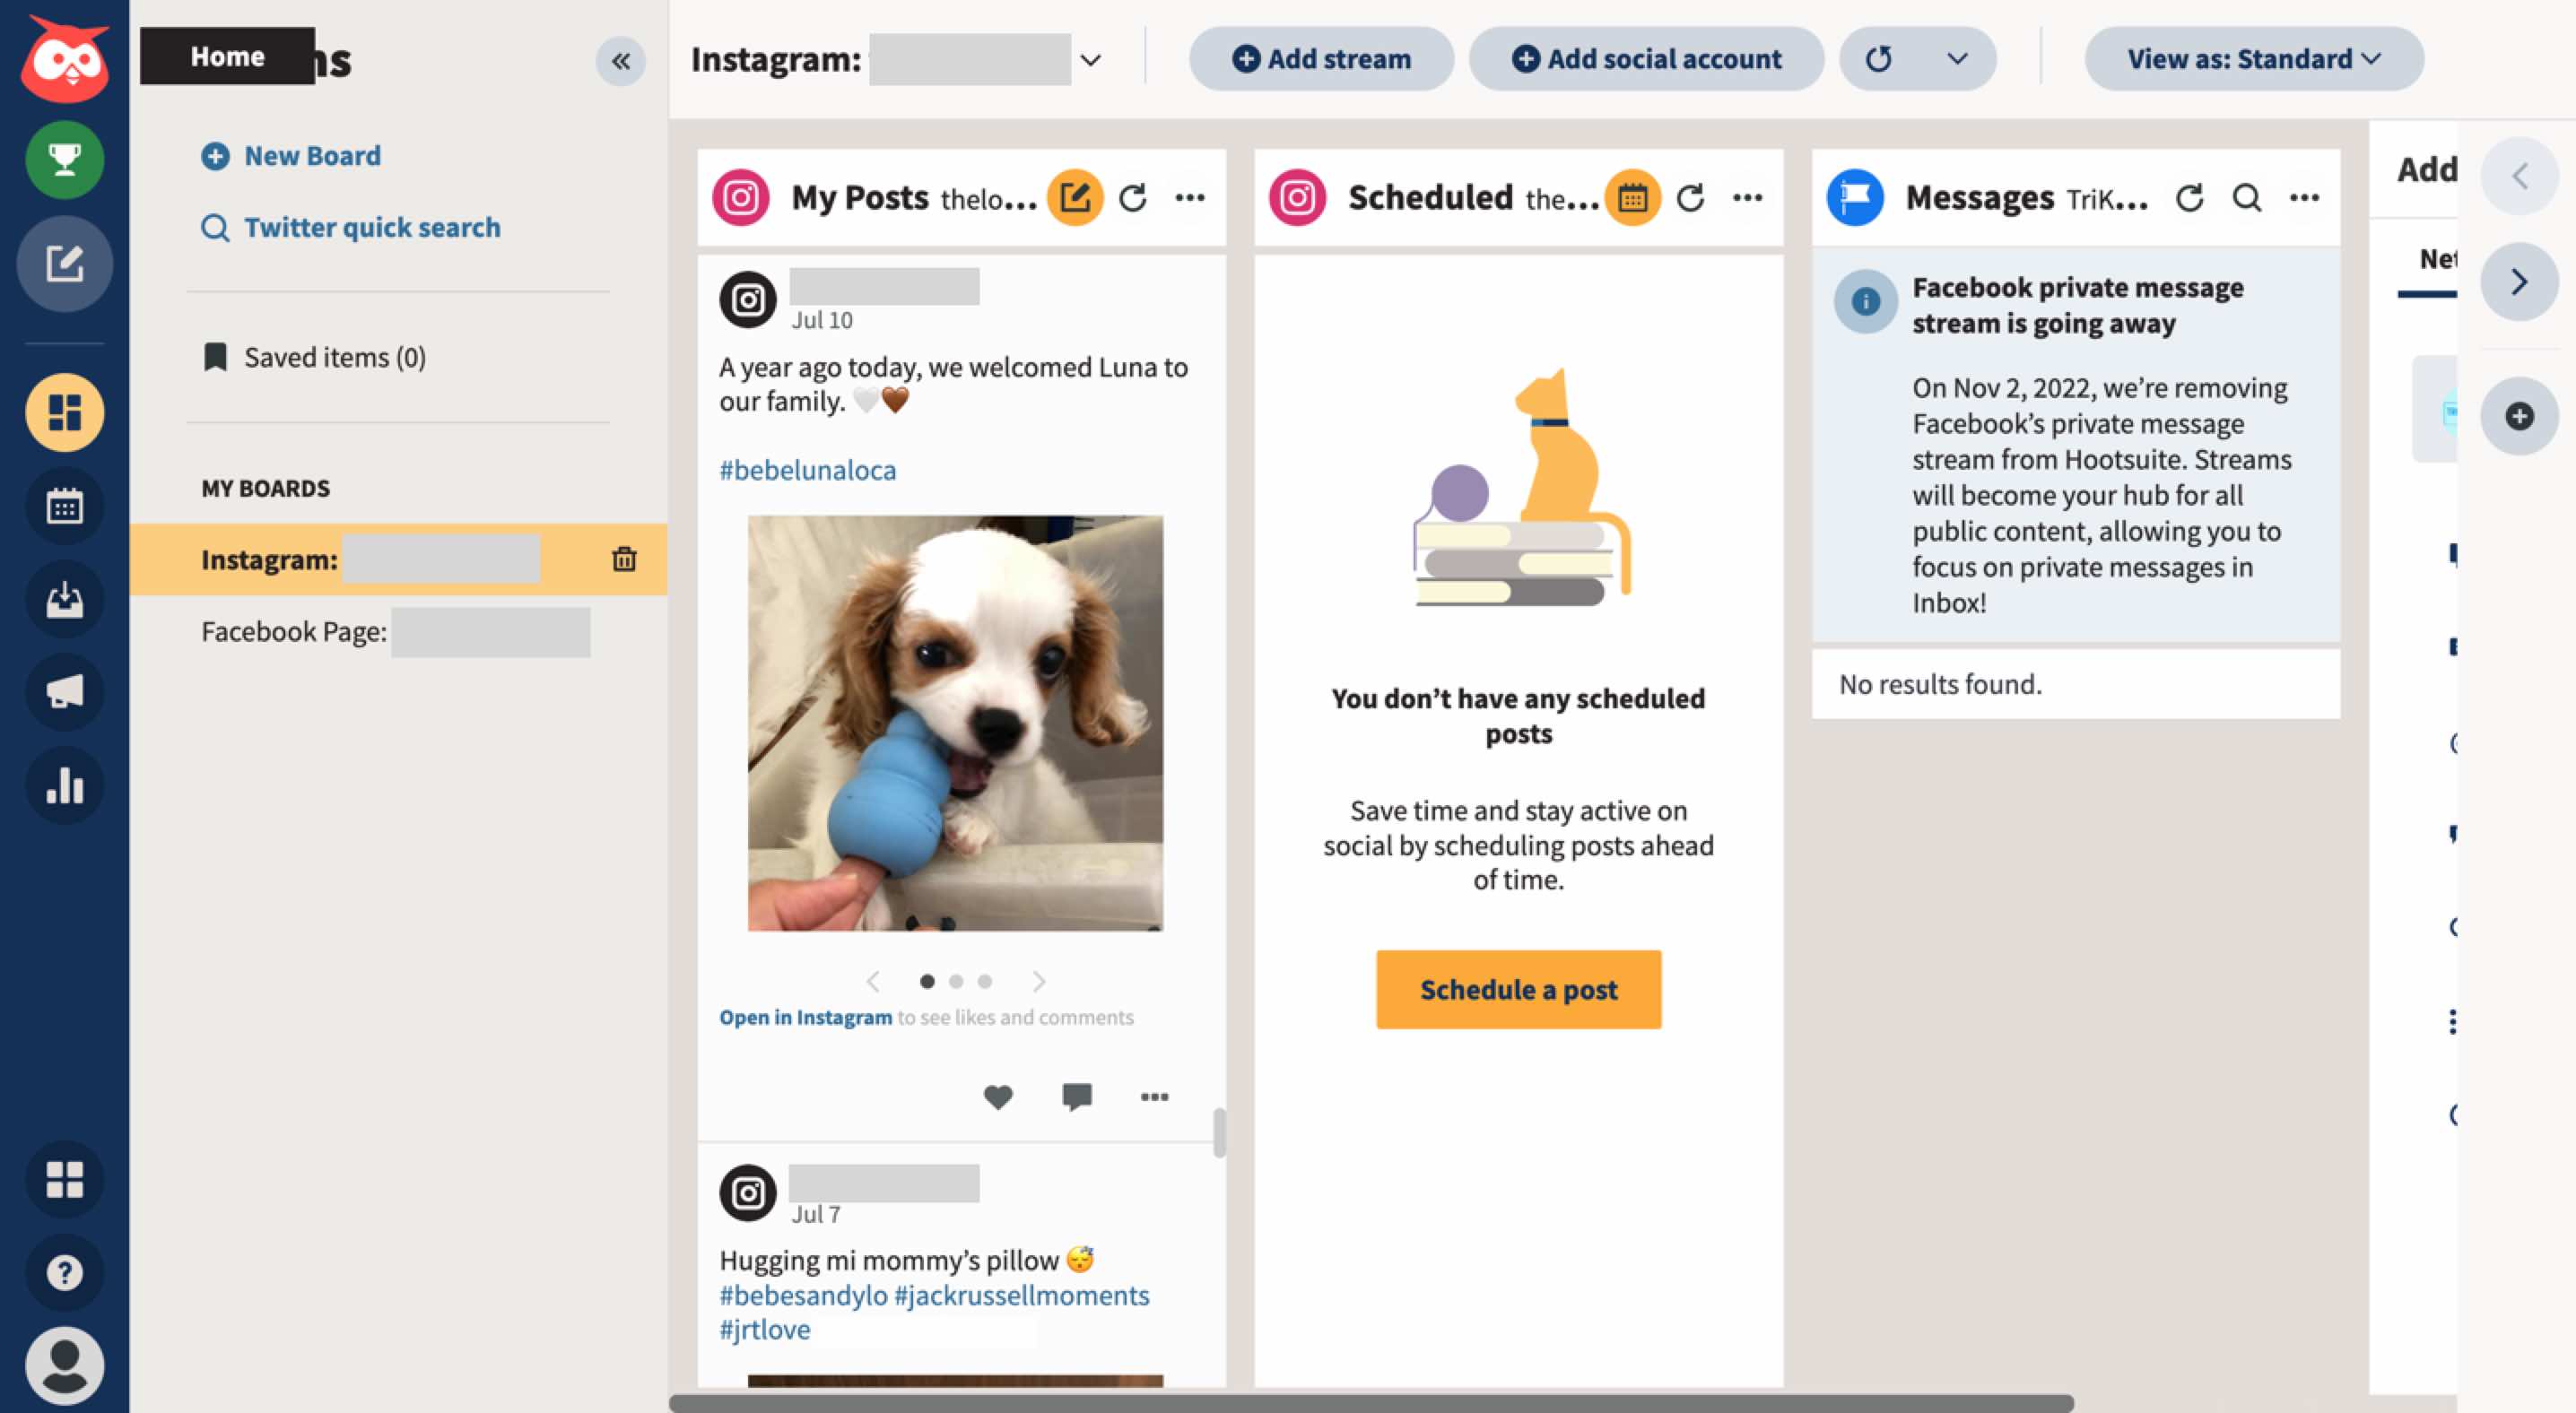This screenshot has width=2576, height=1413.
Task: Expand the Instagram board name dropdown
Action: point(1090,60)
